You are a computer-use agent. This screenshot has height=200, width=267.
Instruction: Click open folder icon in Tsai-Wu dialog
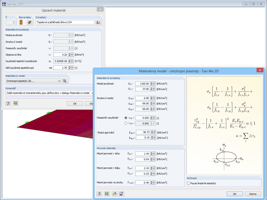click(x=115, y=194)
